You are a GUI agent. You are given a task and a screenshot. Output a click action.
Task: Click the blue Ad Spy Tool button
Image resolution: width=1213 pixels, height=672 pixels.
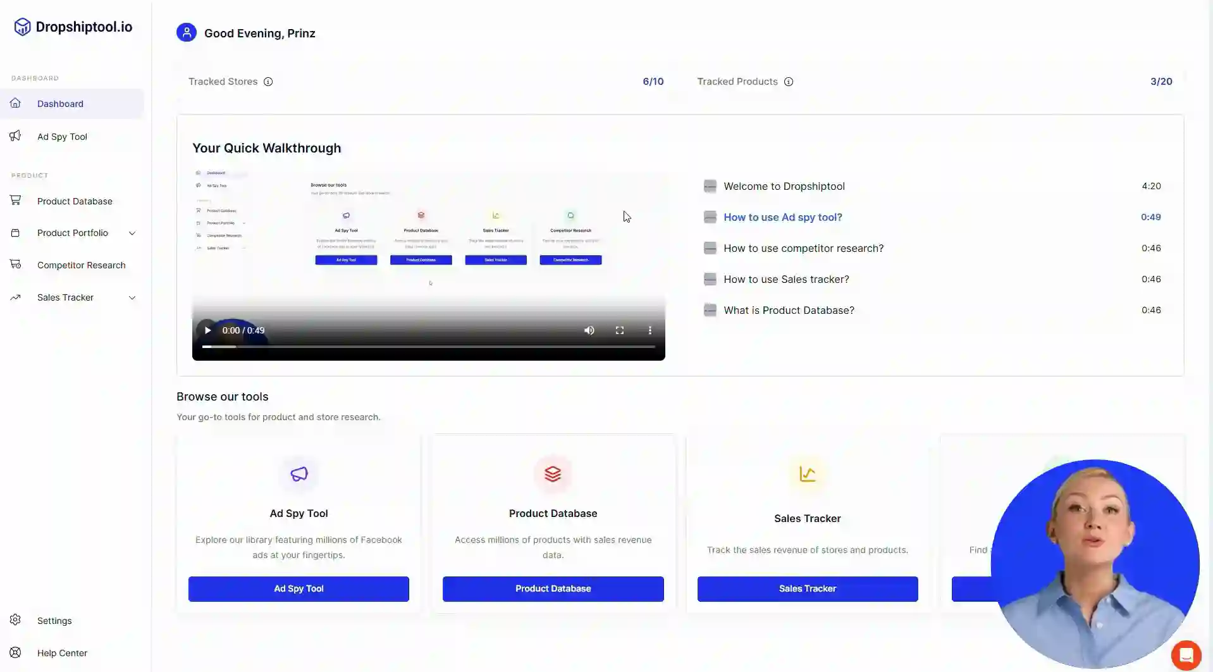(299, 588)
